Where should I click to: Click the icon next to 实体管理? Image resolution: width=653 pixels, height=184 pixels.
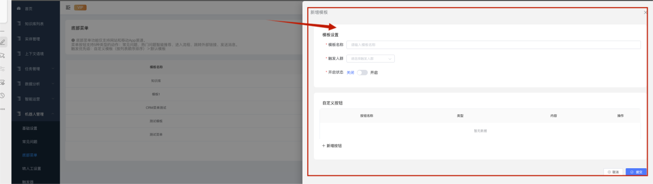point(19,38)
